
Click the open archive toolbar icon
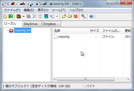tap(5, 16)
